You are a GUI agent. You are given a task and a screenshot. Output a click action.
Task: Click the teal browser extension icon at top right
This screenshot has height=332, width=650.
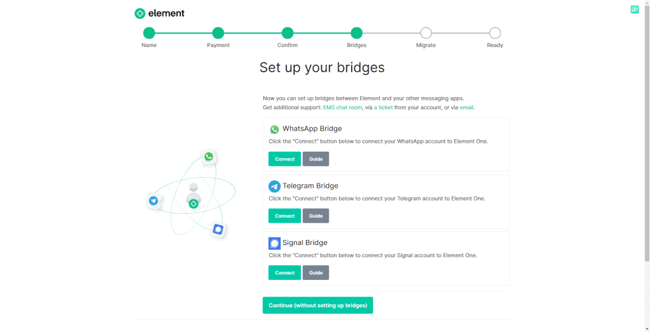634,10
